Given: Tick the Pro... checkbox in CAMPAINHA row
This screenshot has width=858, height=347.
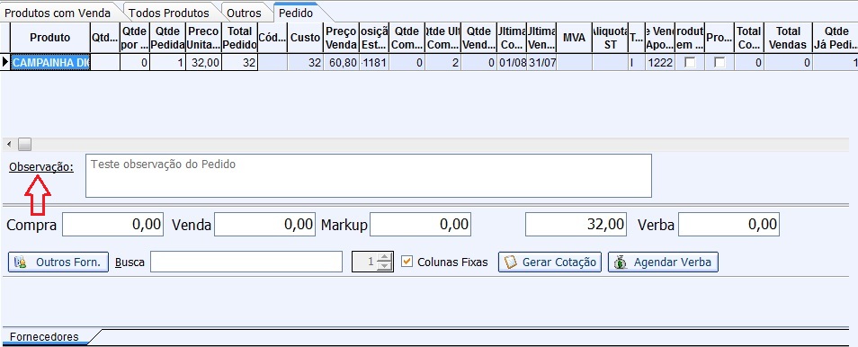Looking at the screenshot, I should tap(720, 63).
